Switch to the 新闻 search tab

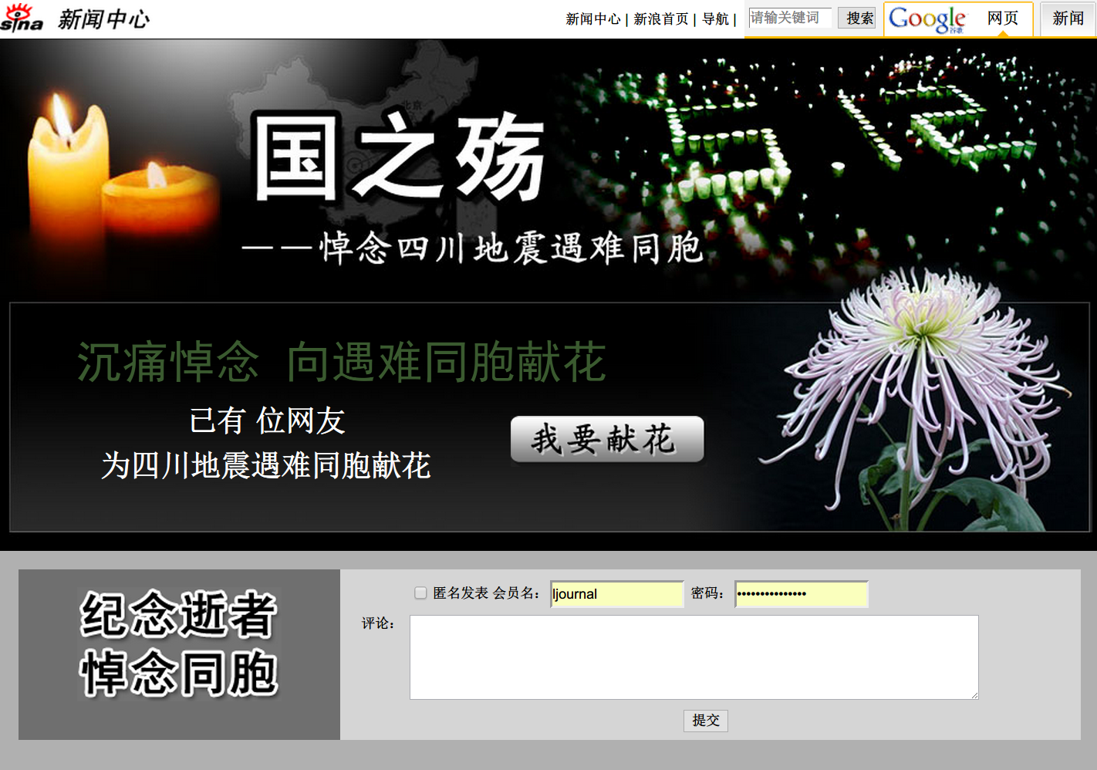(1068, 19)
